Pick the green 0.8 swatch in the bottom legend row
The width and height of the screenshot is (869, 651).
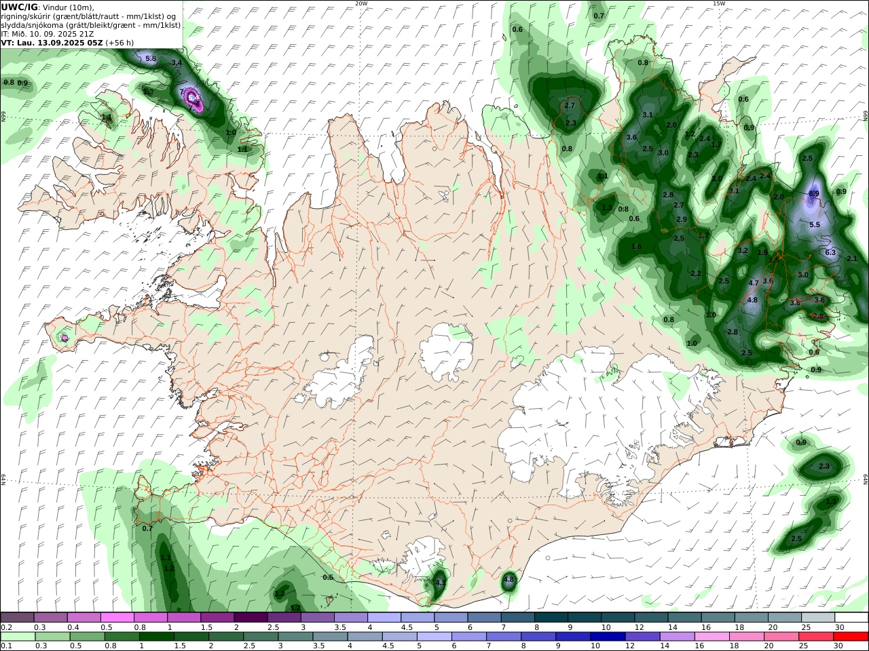122,637
